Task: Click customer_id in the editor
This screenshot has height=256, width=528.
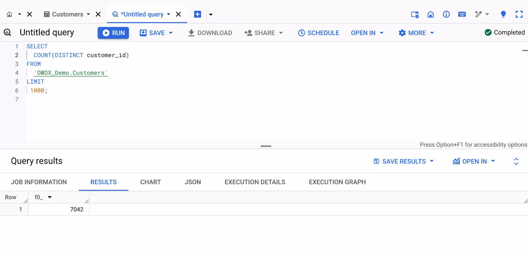Action: (x=106, y=55)
